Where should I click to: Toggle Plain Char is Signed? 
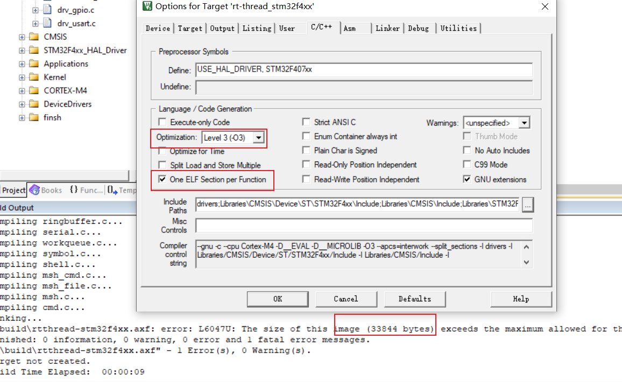pos(306,150)
